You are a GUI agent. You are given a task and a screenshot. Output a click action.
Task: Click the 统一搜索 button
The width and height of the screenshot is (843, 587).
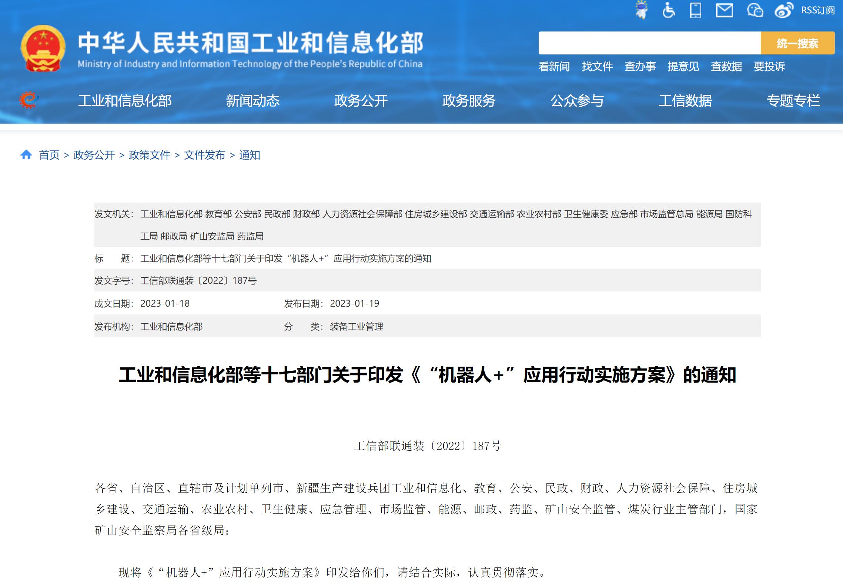pyautogui.click(x=797, y=43)
